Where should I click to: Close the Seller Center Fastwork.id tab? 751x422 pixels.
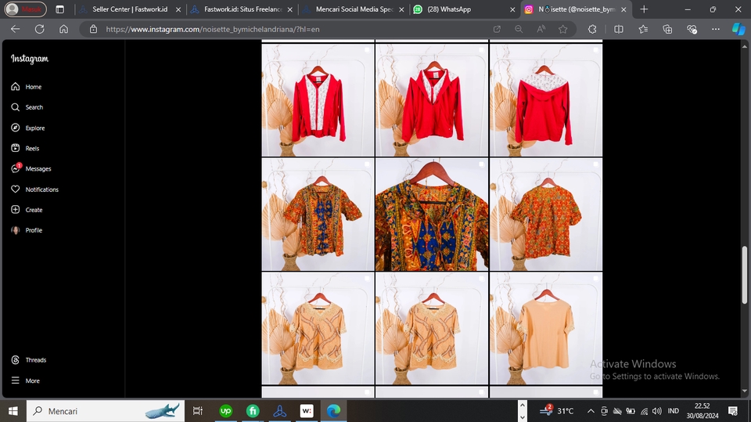coord(178,9)
